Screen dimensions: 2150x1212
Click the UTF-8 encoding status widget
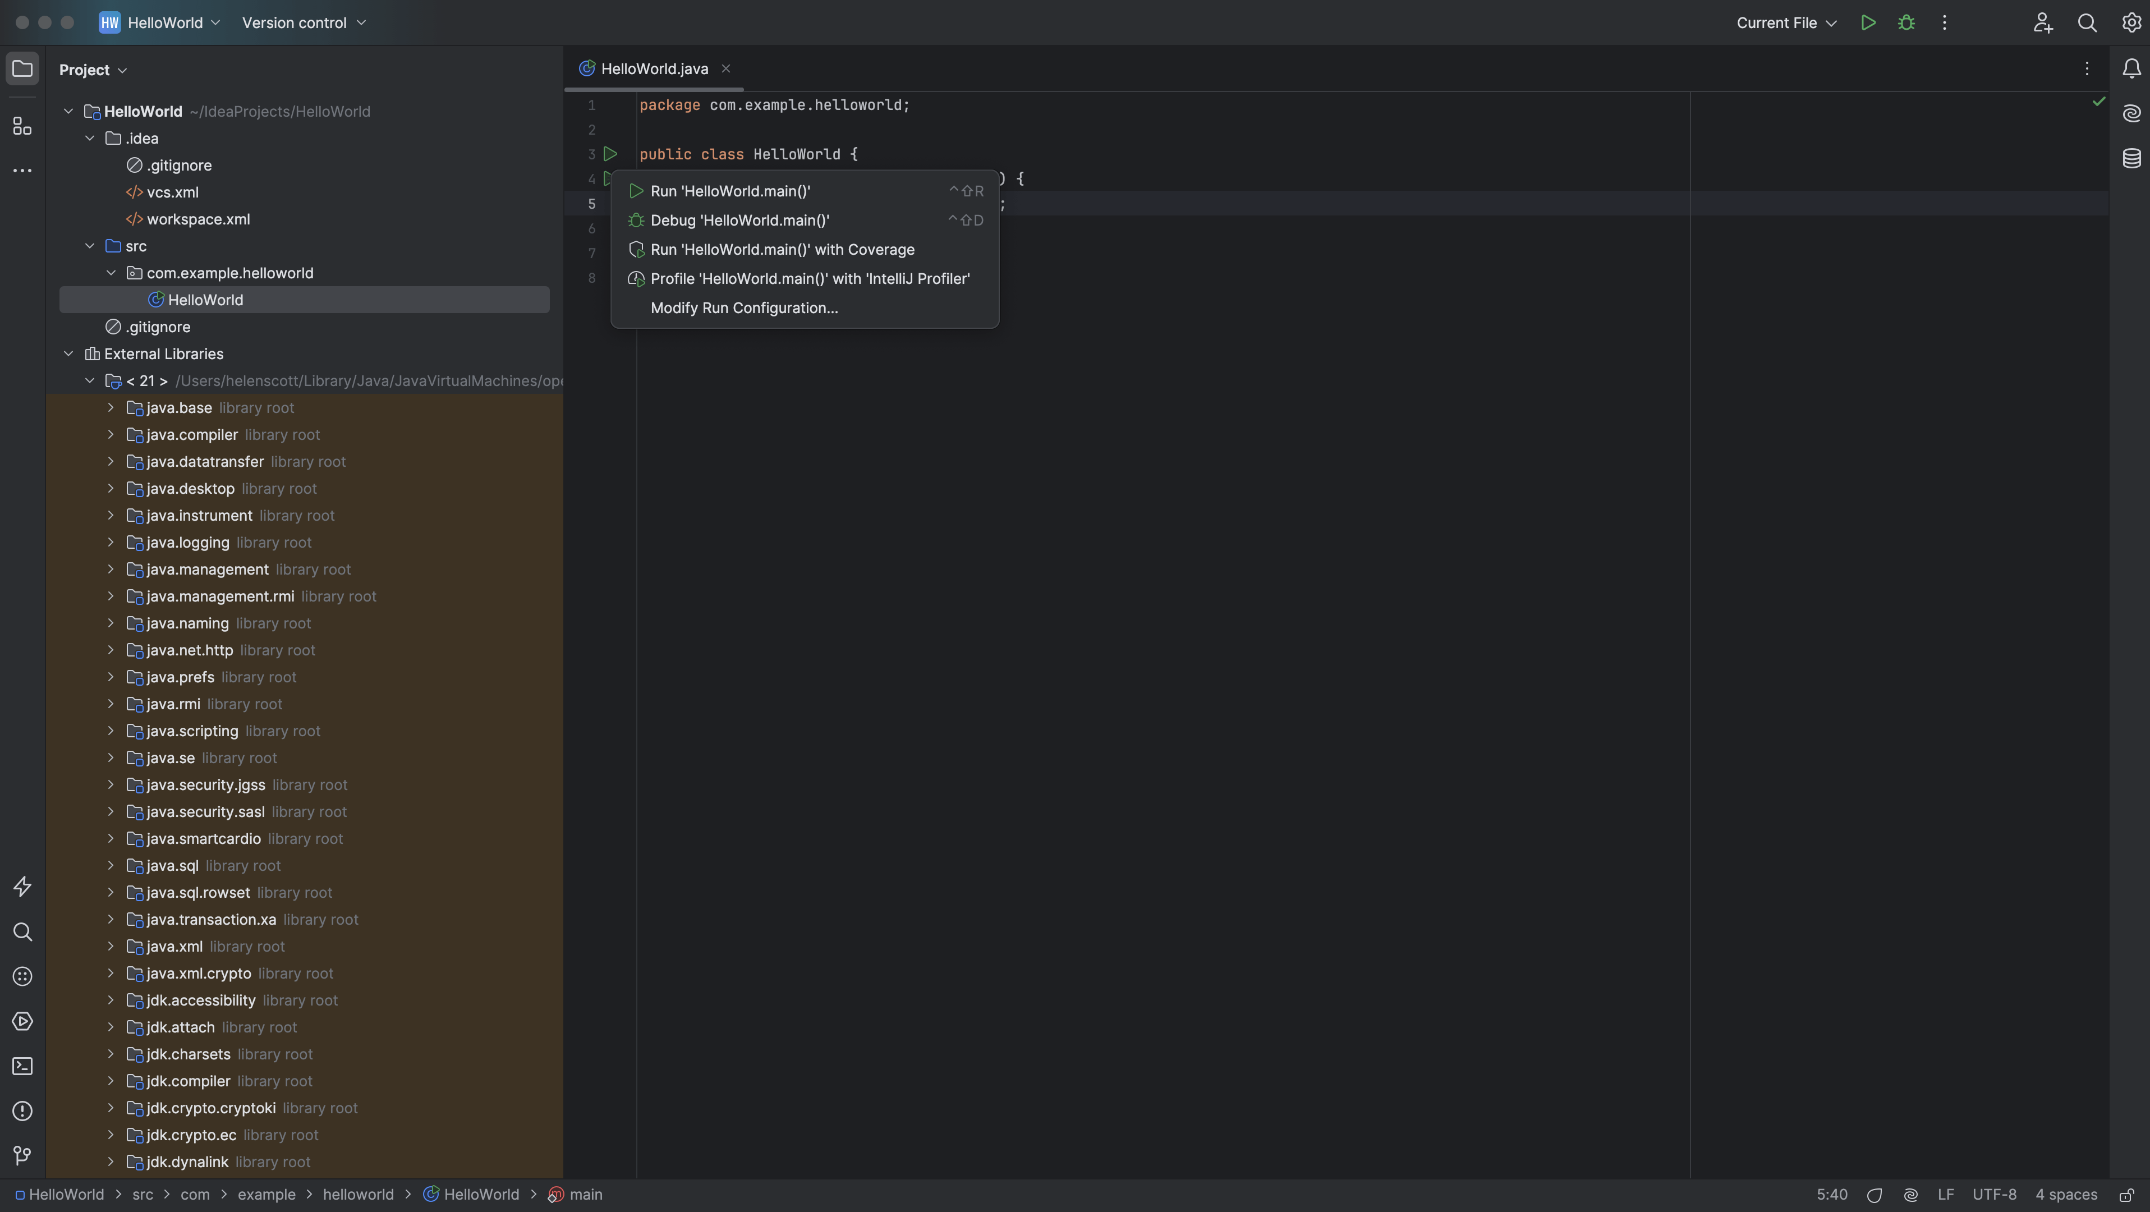click(x=1994, y=1195)
